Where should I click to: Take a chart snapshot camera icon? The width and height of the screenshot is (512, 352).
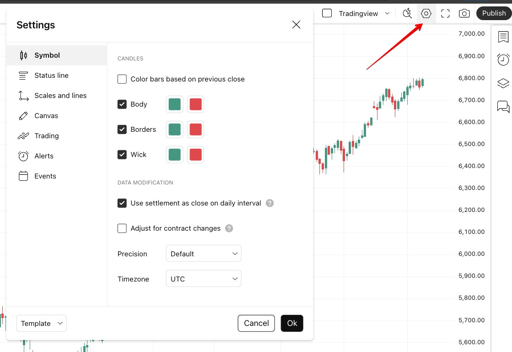(x=464, y=13)
